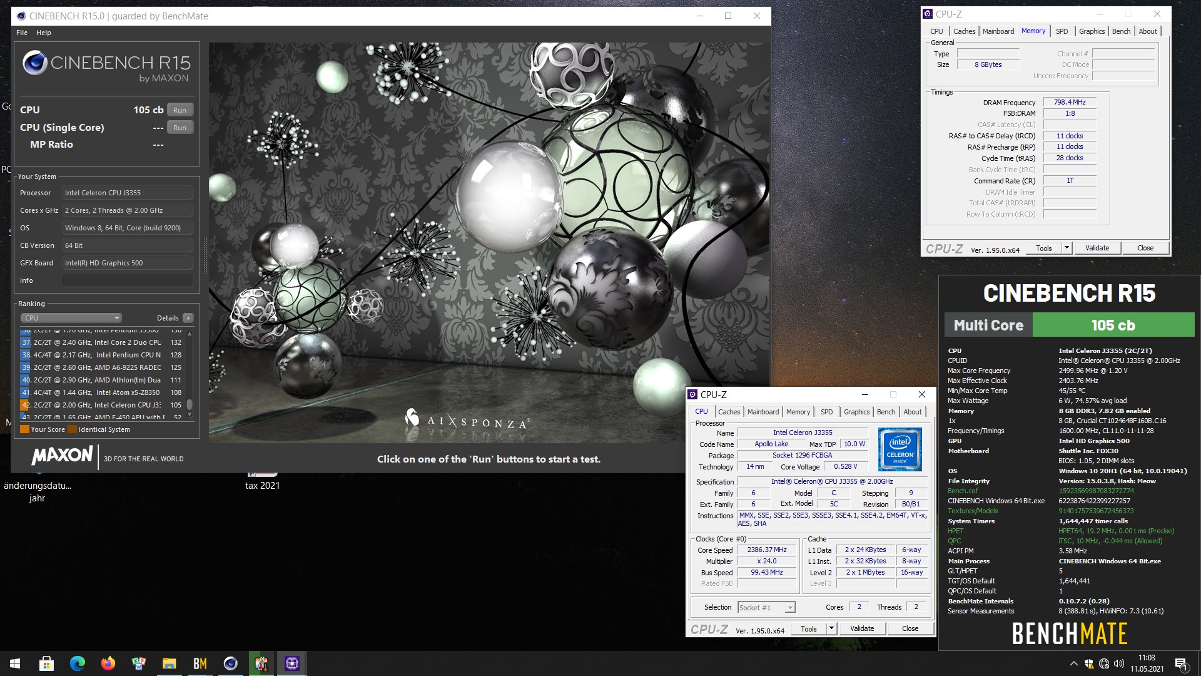1201x676 pixels.
Task: Open the Windows Start menu
Action: point(15,663)
